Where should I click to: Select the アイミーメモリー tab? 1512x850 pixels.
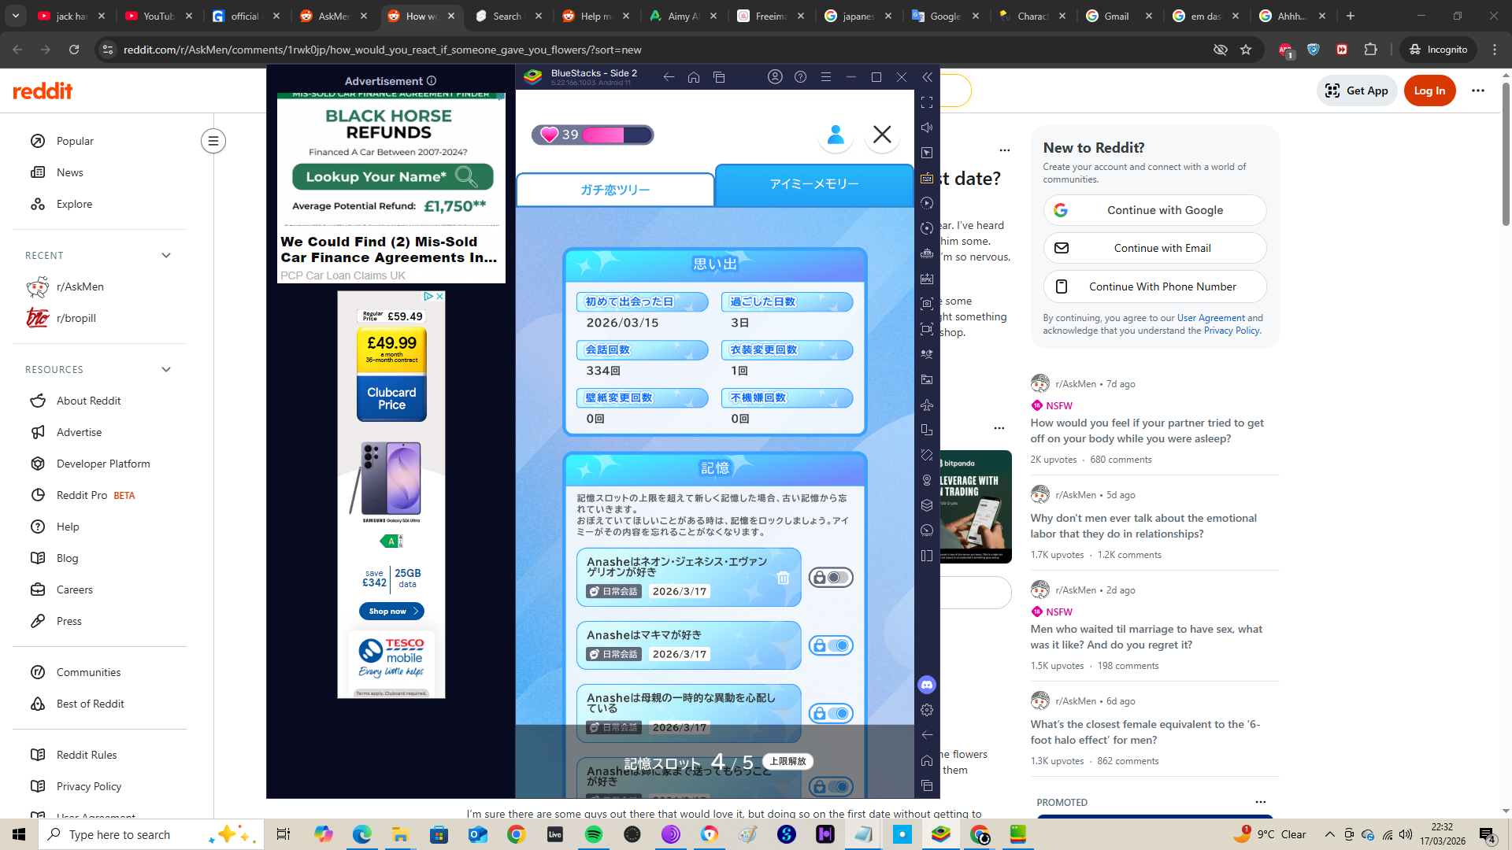click(814, 184)
